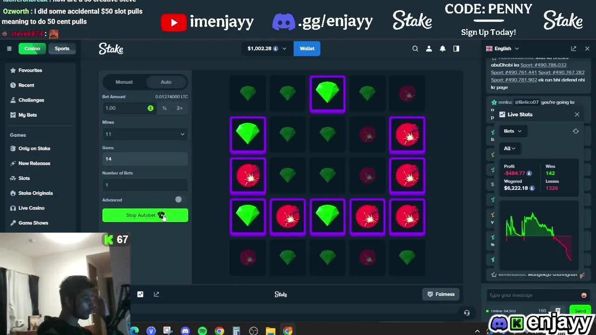Image resolution: width=596 pixels, height=335 pixels.
Task: Open Discord from the taskbar
Action: pyautogui.click(x=185, y=331)
